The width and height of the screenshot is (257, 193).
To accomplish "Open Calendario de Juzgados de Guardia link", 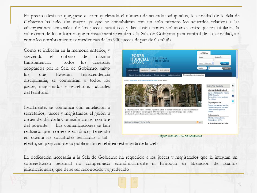I will 216,110.
